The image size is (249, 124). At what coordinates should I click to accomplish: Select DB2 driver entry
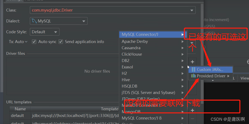point(153,61)
